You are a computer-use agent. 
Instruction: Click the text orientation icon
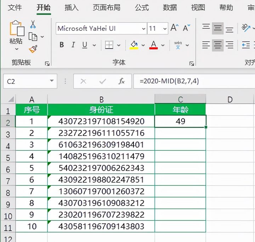click(246, 28)
